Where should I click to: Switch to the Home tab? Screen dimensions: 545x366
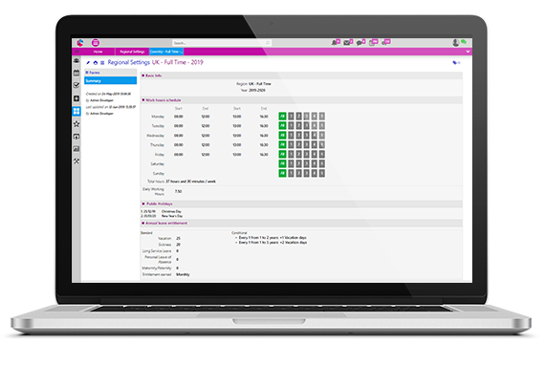(98, 52)
